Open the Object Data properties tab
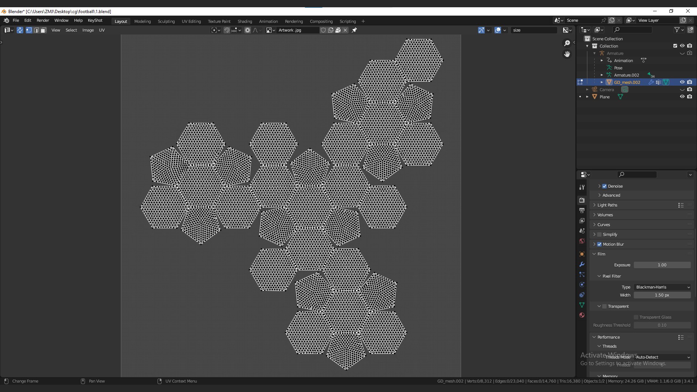697x392 pixels. click(582, 305)
